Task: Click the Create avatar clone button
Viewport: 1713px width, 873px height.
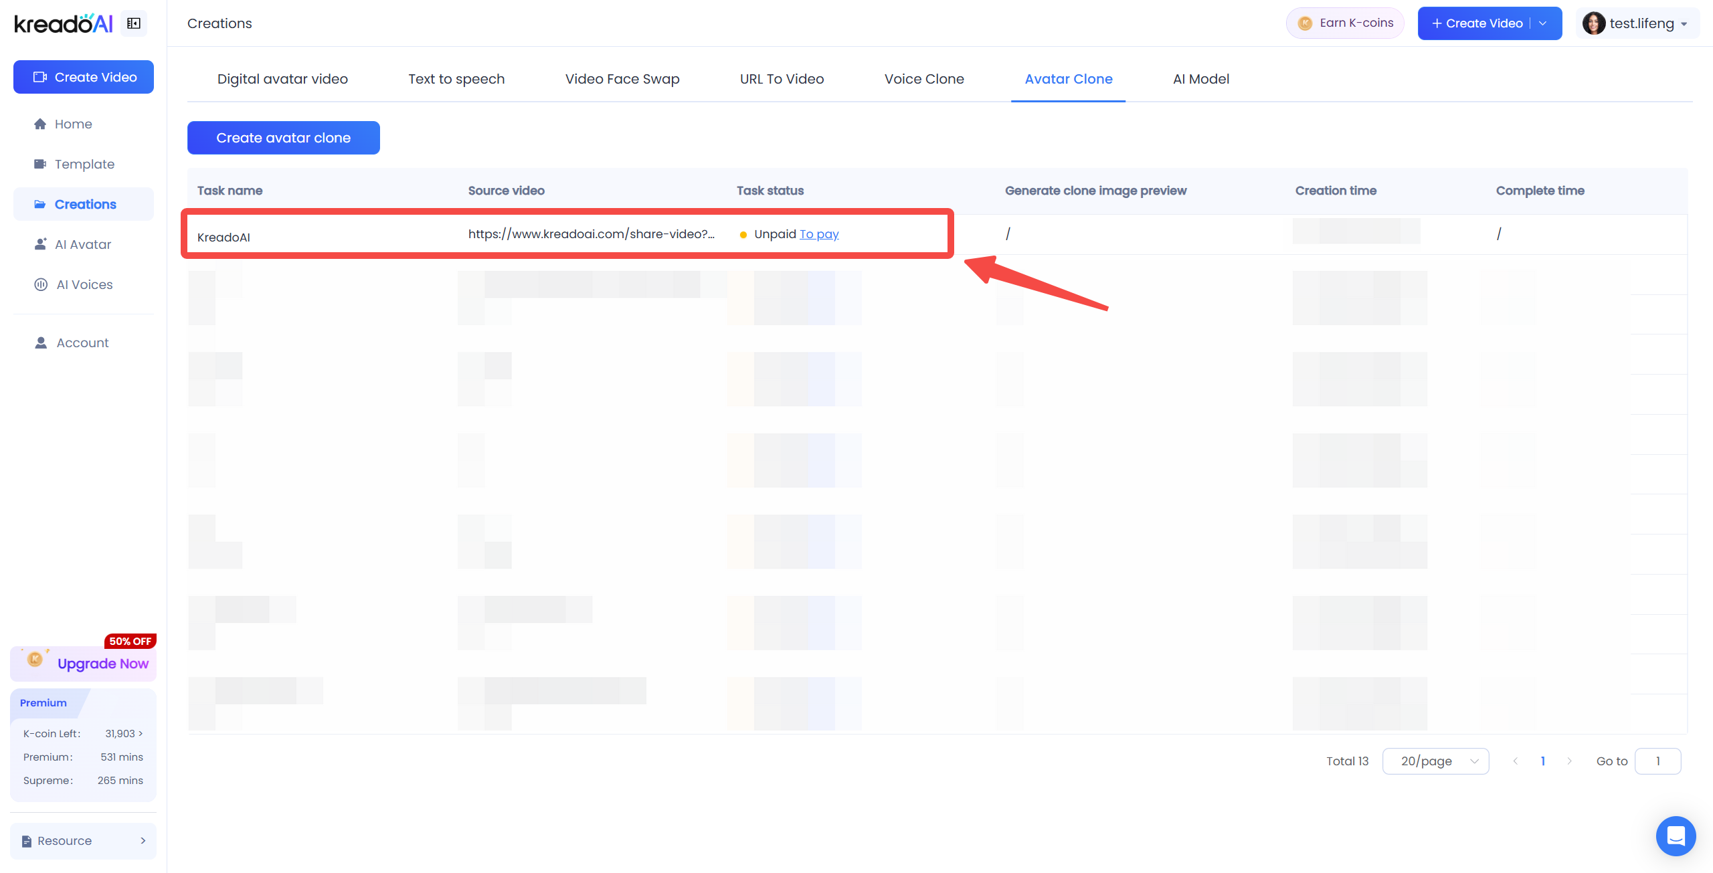Action: click(283, 138)
